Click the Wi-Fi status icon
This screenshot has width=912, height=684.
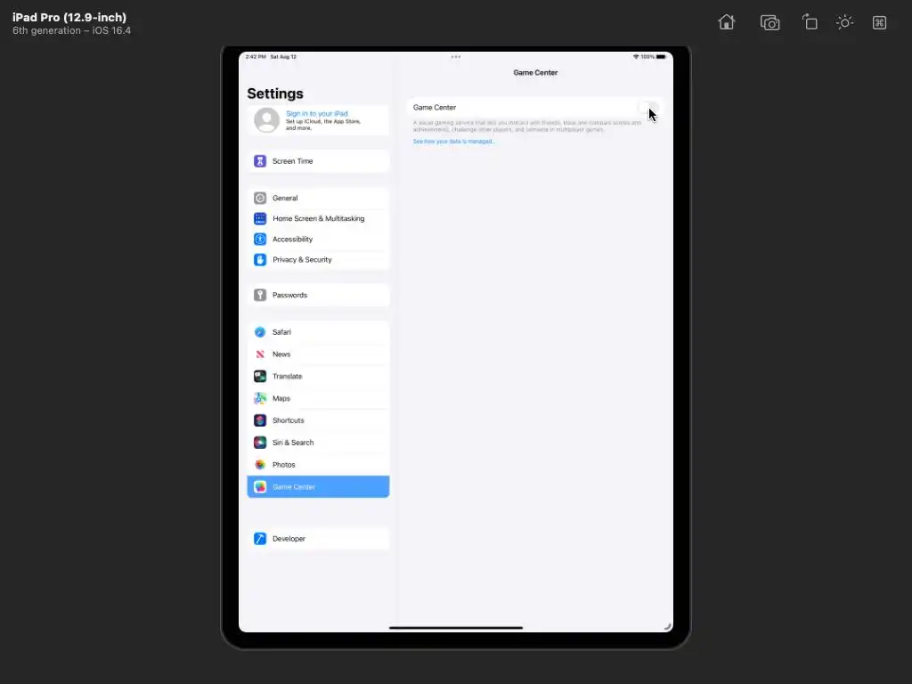point(636,57)
